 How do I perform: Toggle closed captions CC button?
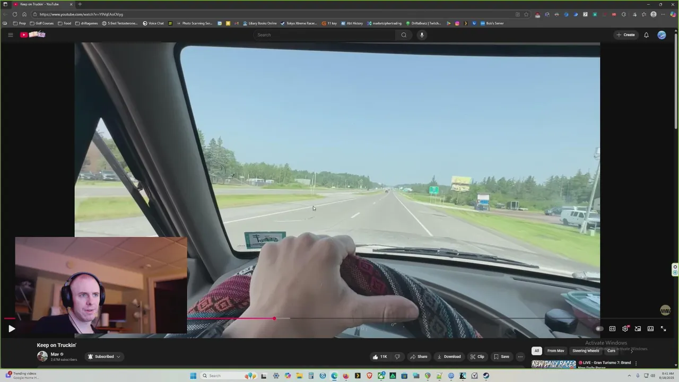coord(612,329)
